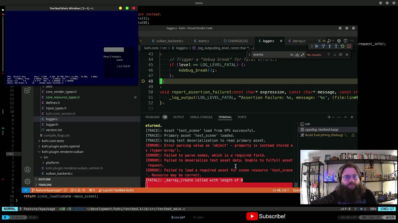The width and height of the screenshot is (398, 223).
Task: Switch to the OUTPUT panel tab
Action: (178, 117)
